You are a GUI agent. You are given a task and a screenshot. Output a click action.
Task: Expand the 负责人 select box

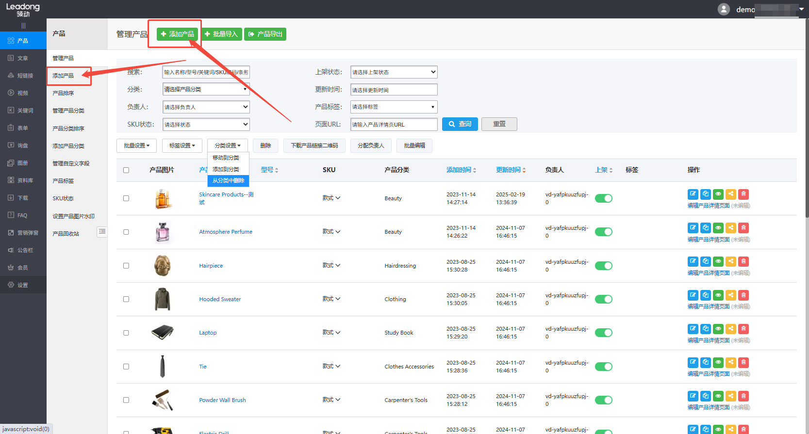pos(206,107)
